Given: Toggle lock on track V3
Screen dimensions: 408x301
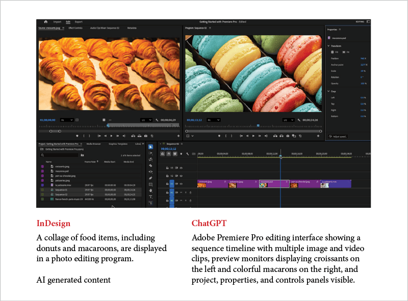Looking at the screenshot, I should point(167,168).
